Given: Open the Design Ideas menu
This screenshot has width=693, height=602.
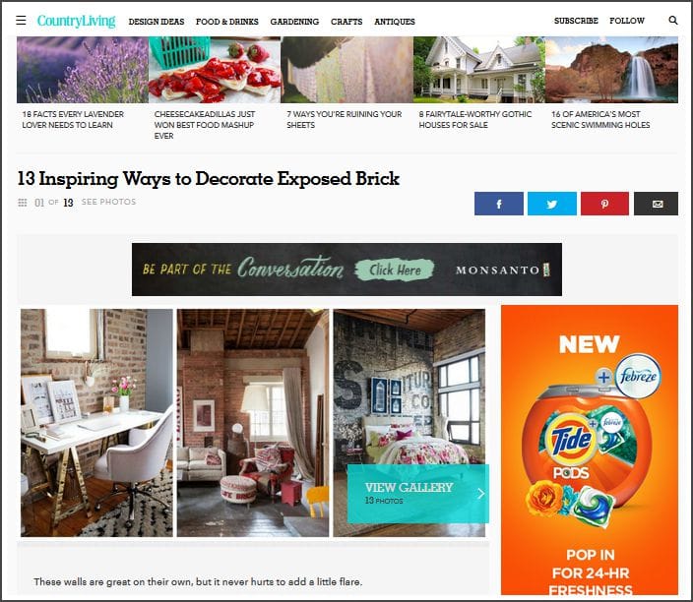Looking at the screenshot, I should [157, 22].
